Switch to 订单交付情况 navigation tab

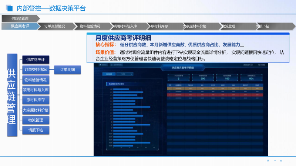pos(55,26)
